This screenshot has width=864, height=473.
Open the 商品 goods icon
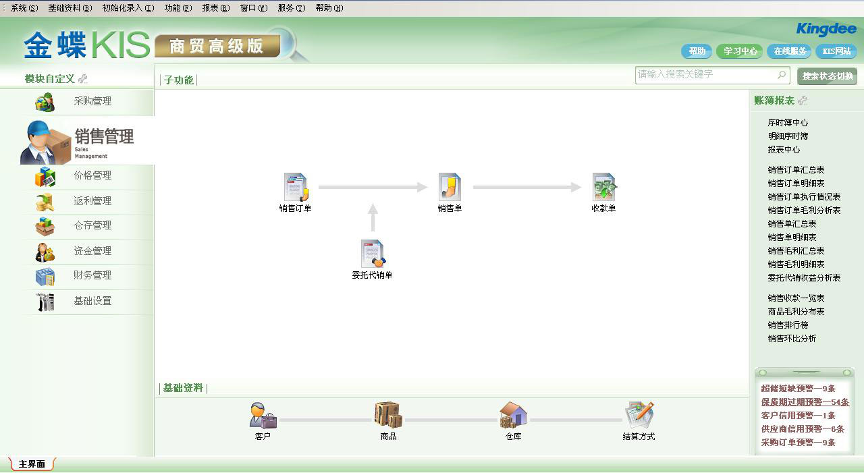coord(388,415)
